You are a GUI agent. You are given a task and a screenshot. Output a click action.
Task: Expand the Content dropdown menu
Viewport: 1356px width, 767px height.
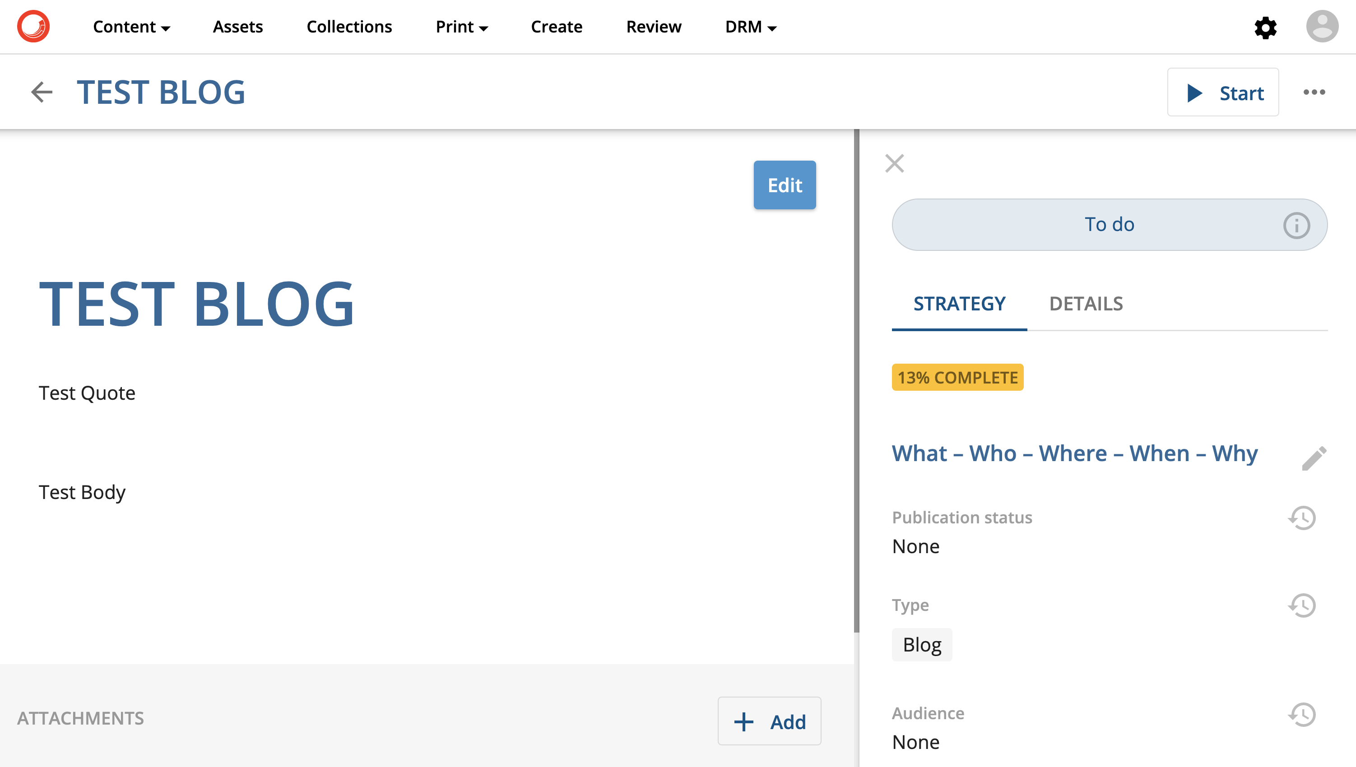pos(131,26)
